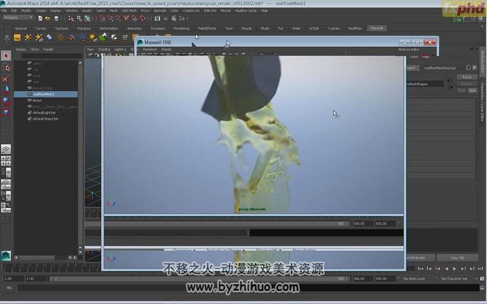
Task: Click the Maxwell yellow sphere shelf icon
Action: [x=93, y=38]
